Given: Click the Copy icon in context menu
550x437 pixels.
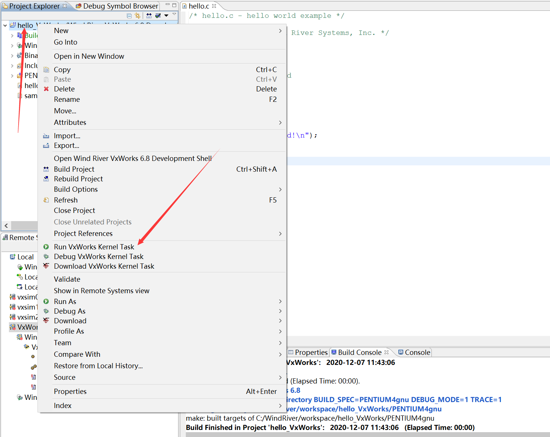Looking at the screenshot, I should pyautogui.click(x=46, y=69).
